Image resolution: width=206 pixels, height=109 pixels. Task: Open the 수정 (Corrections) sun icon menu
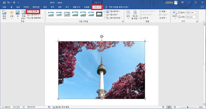pos(12,15)
